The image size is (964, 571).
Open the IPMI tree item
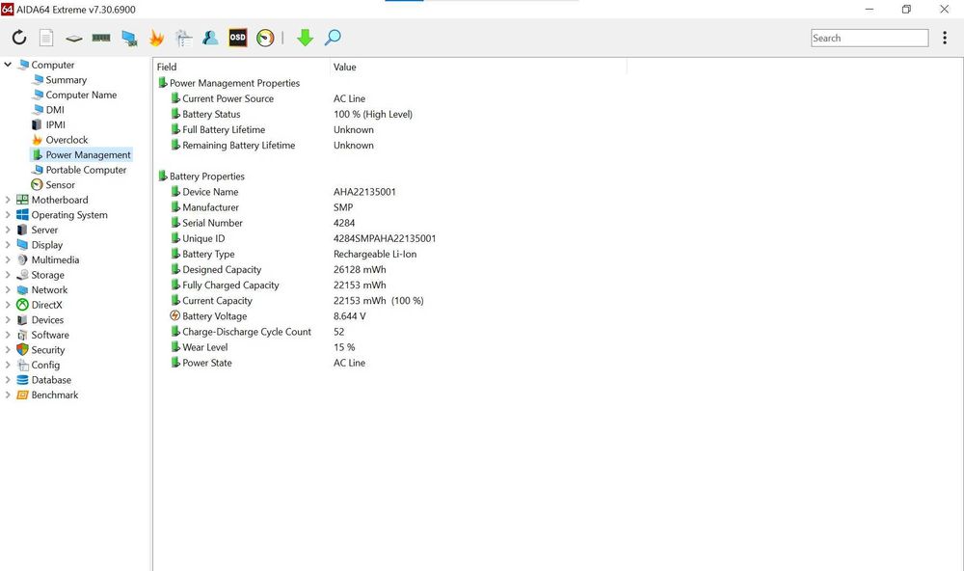55,125
